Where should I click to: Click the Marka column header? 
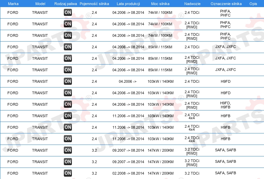point(13,4)
